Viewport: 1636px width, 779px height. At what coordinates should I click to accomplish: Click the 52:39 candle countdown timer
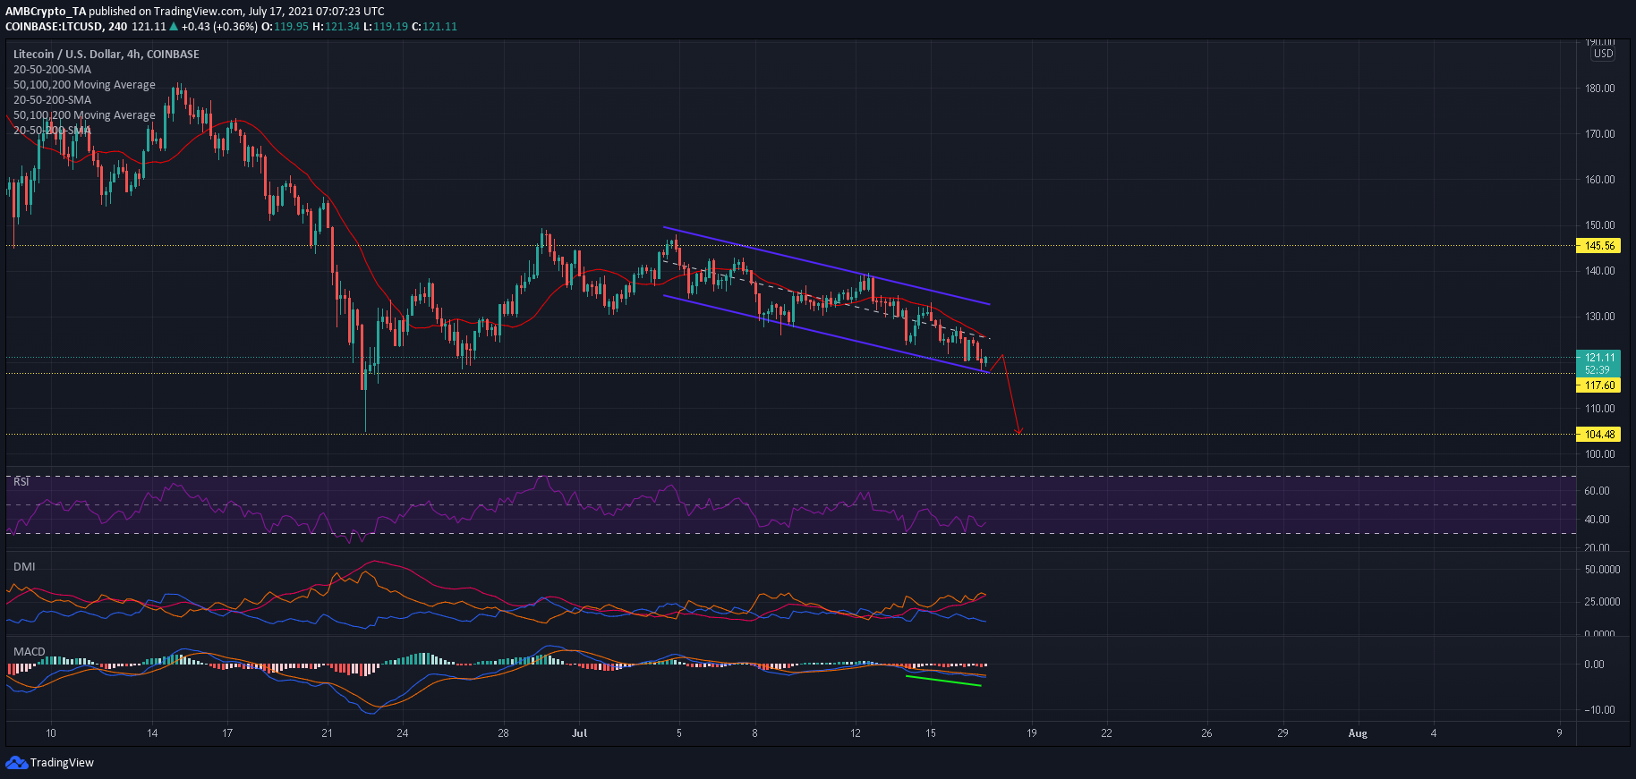coord(1598,369)
